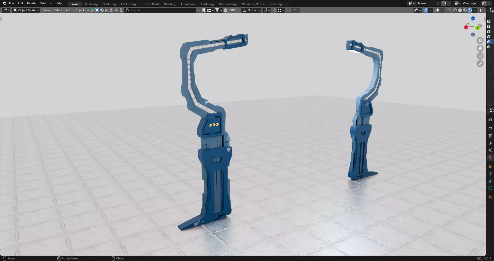Click the Z axis on navigation gizmo
This screenshot has width=494, height=261.
click(473, 18)
